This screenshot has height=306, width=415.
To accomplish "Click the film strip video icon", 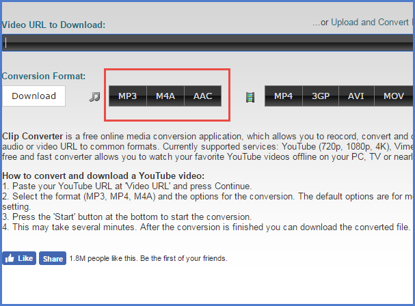I will [250, 97].
